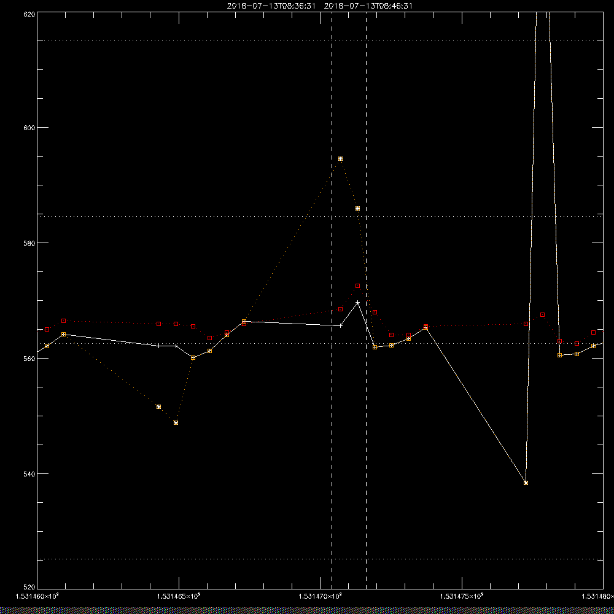
Task: Click the x-axis label 1.531460×10⁹
Action: (x=37, y=596)
